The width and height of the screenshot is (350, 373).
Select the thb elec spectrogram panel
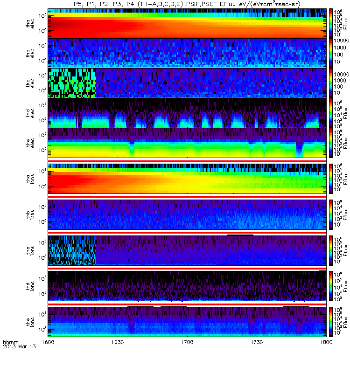point(187,53)
